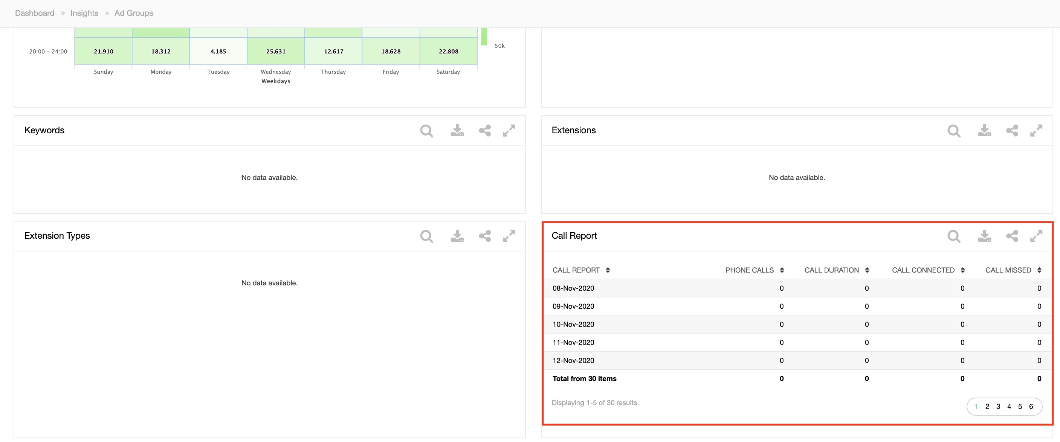Download the Keywords panel data

457,131
